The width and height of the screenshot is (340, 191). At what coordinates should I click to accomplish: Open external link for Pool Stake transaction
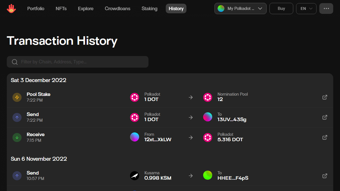point(325,97)
